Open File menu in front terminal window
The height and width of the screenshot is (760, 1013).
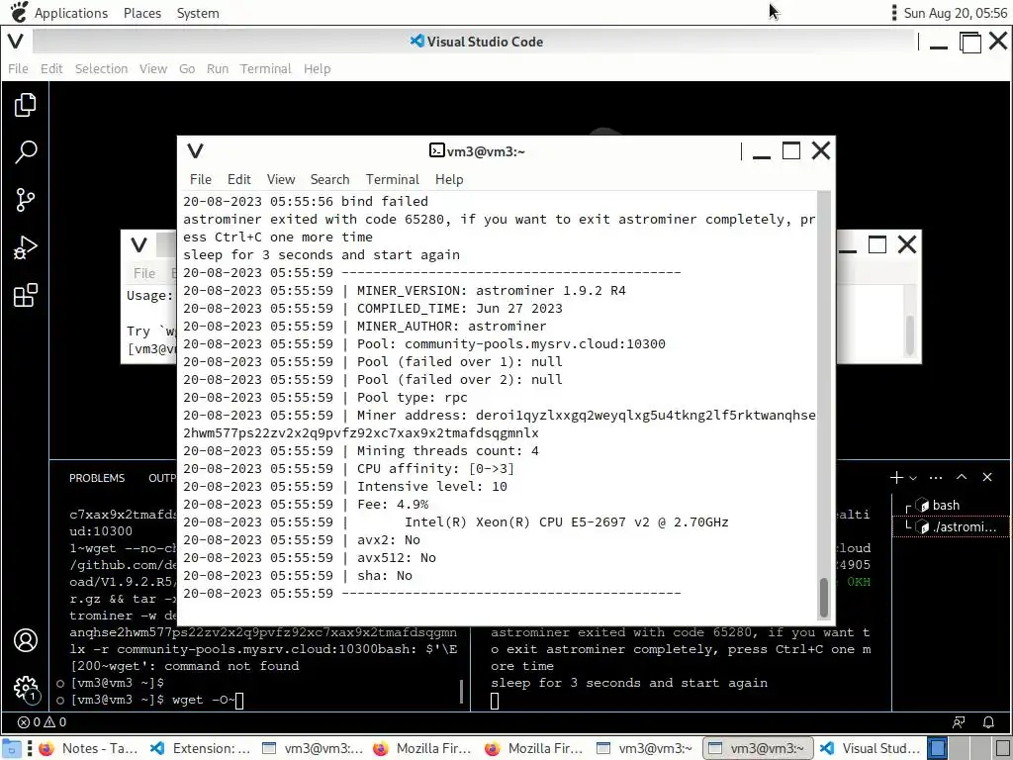(200, 180)
